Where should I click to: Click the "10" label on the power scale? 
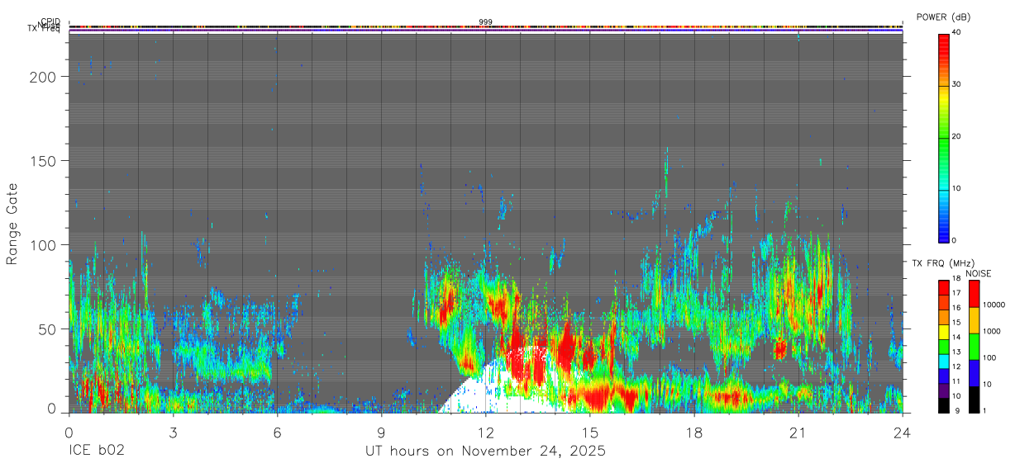tap(958, 188)
